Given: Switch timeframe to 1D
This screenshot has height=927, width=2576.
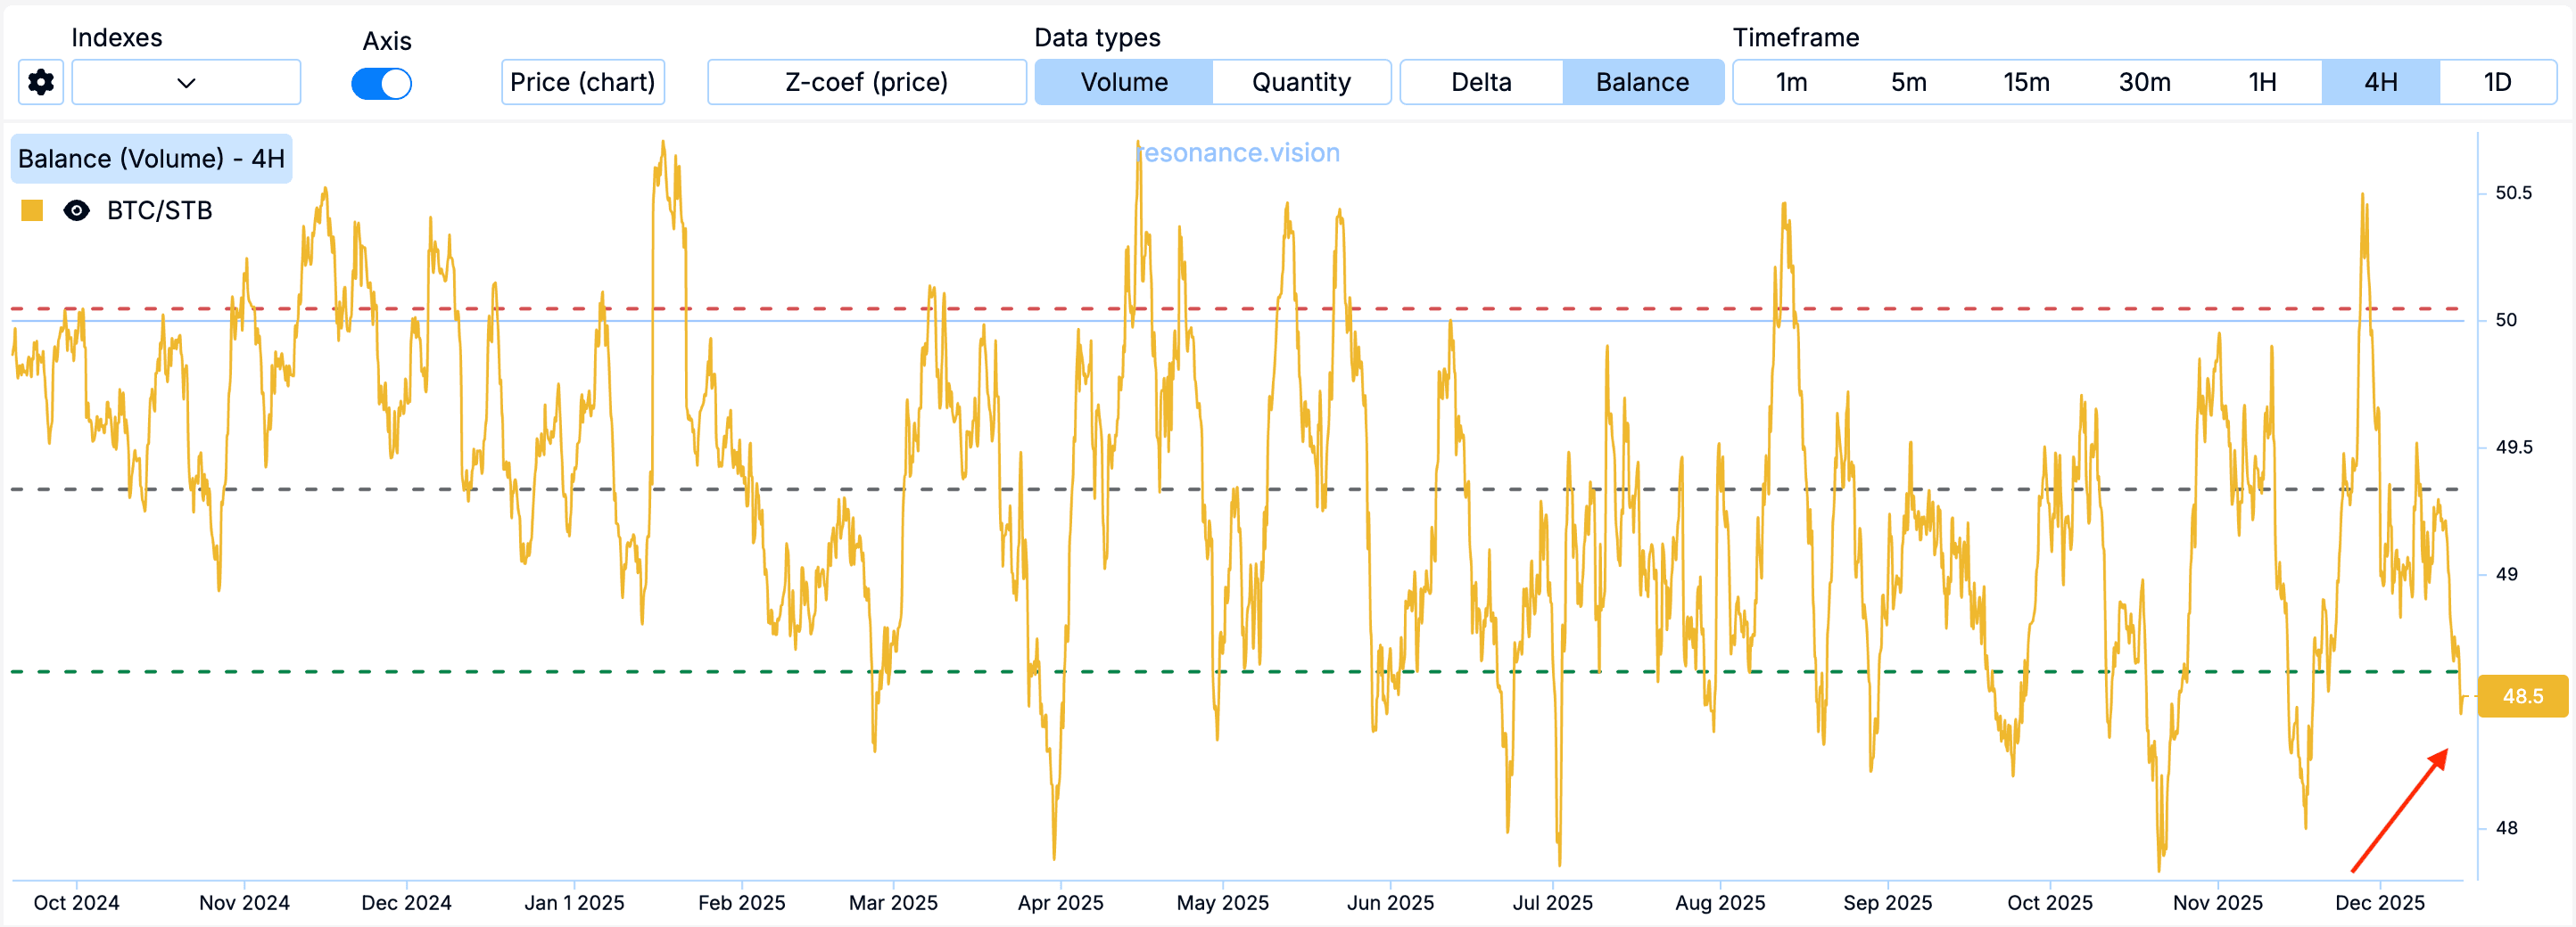Looking at the screenshot, I should (x=2497, y=82).
